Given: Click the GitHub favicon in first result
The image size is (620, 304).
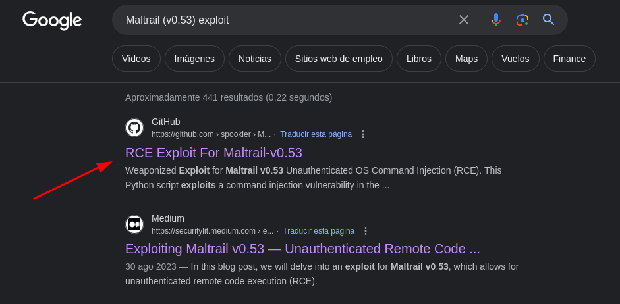Looking at the screenshot, I should click(134, 128).
